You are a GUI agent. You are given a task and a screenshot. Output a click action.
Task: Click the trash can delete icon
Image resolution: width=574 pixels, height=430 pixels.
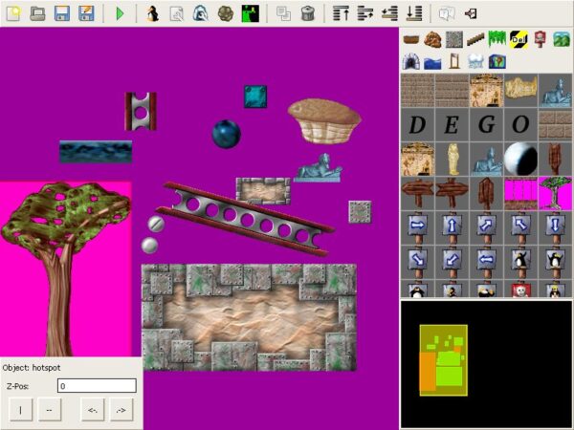tap(308, 13)
